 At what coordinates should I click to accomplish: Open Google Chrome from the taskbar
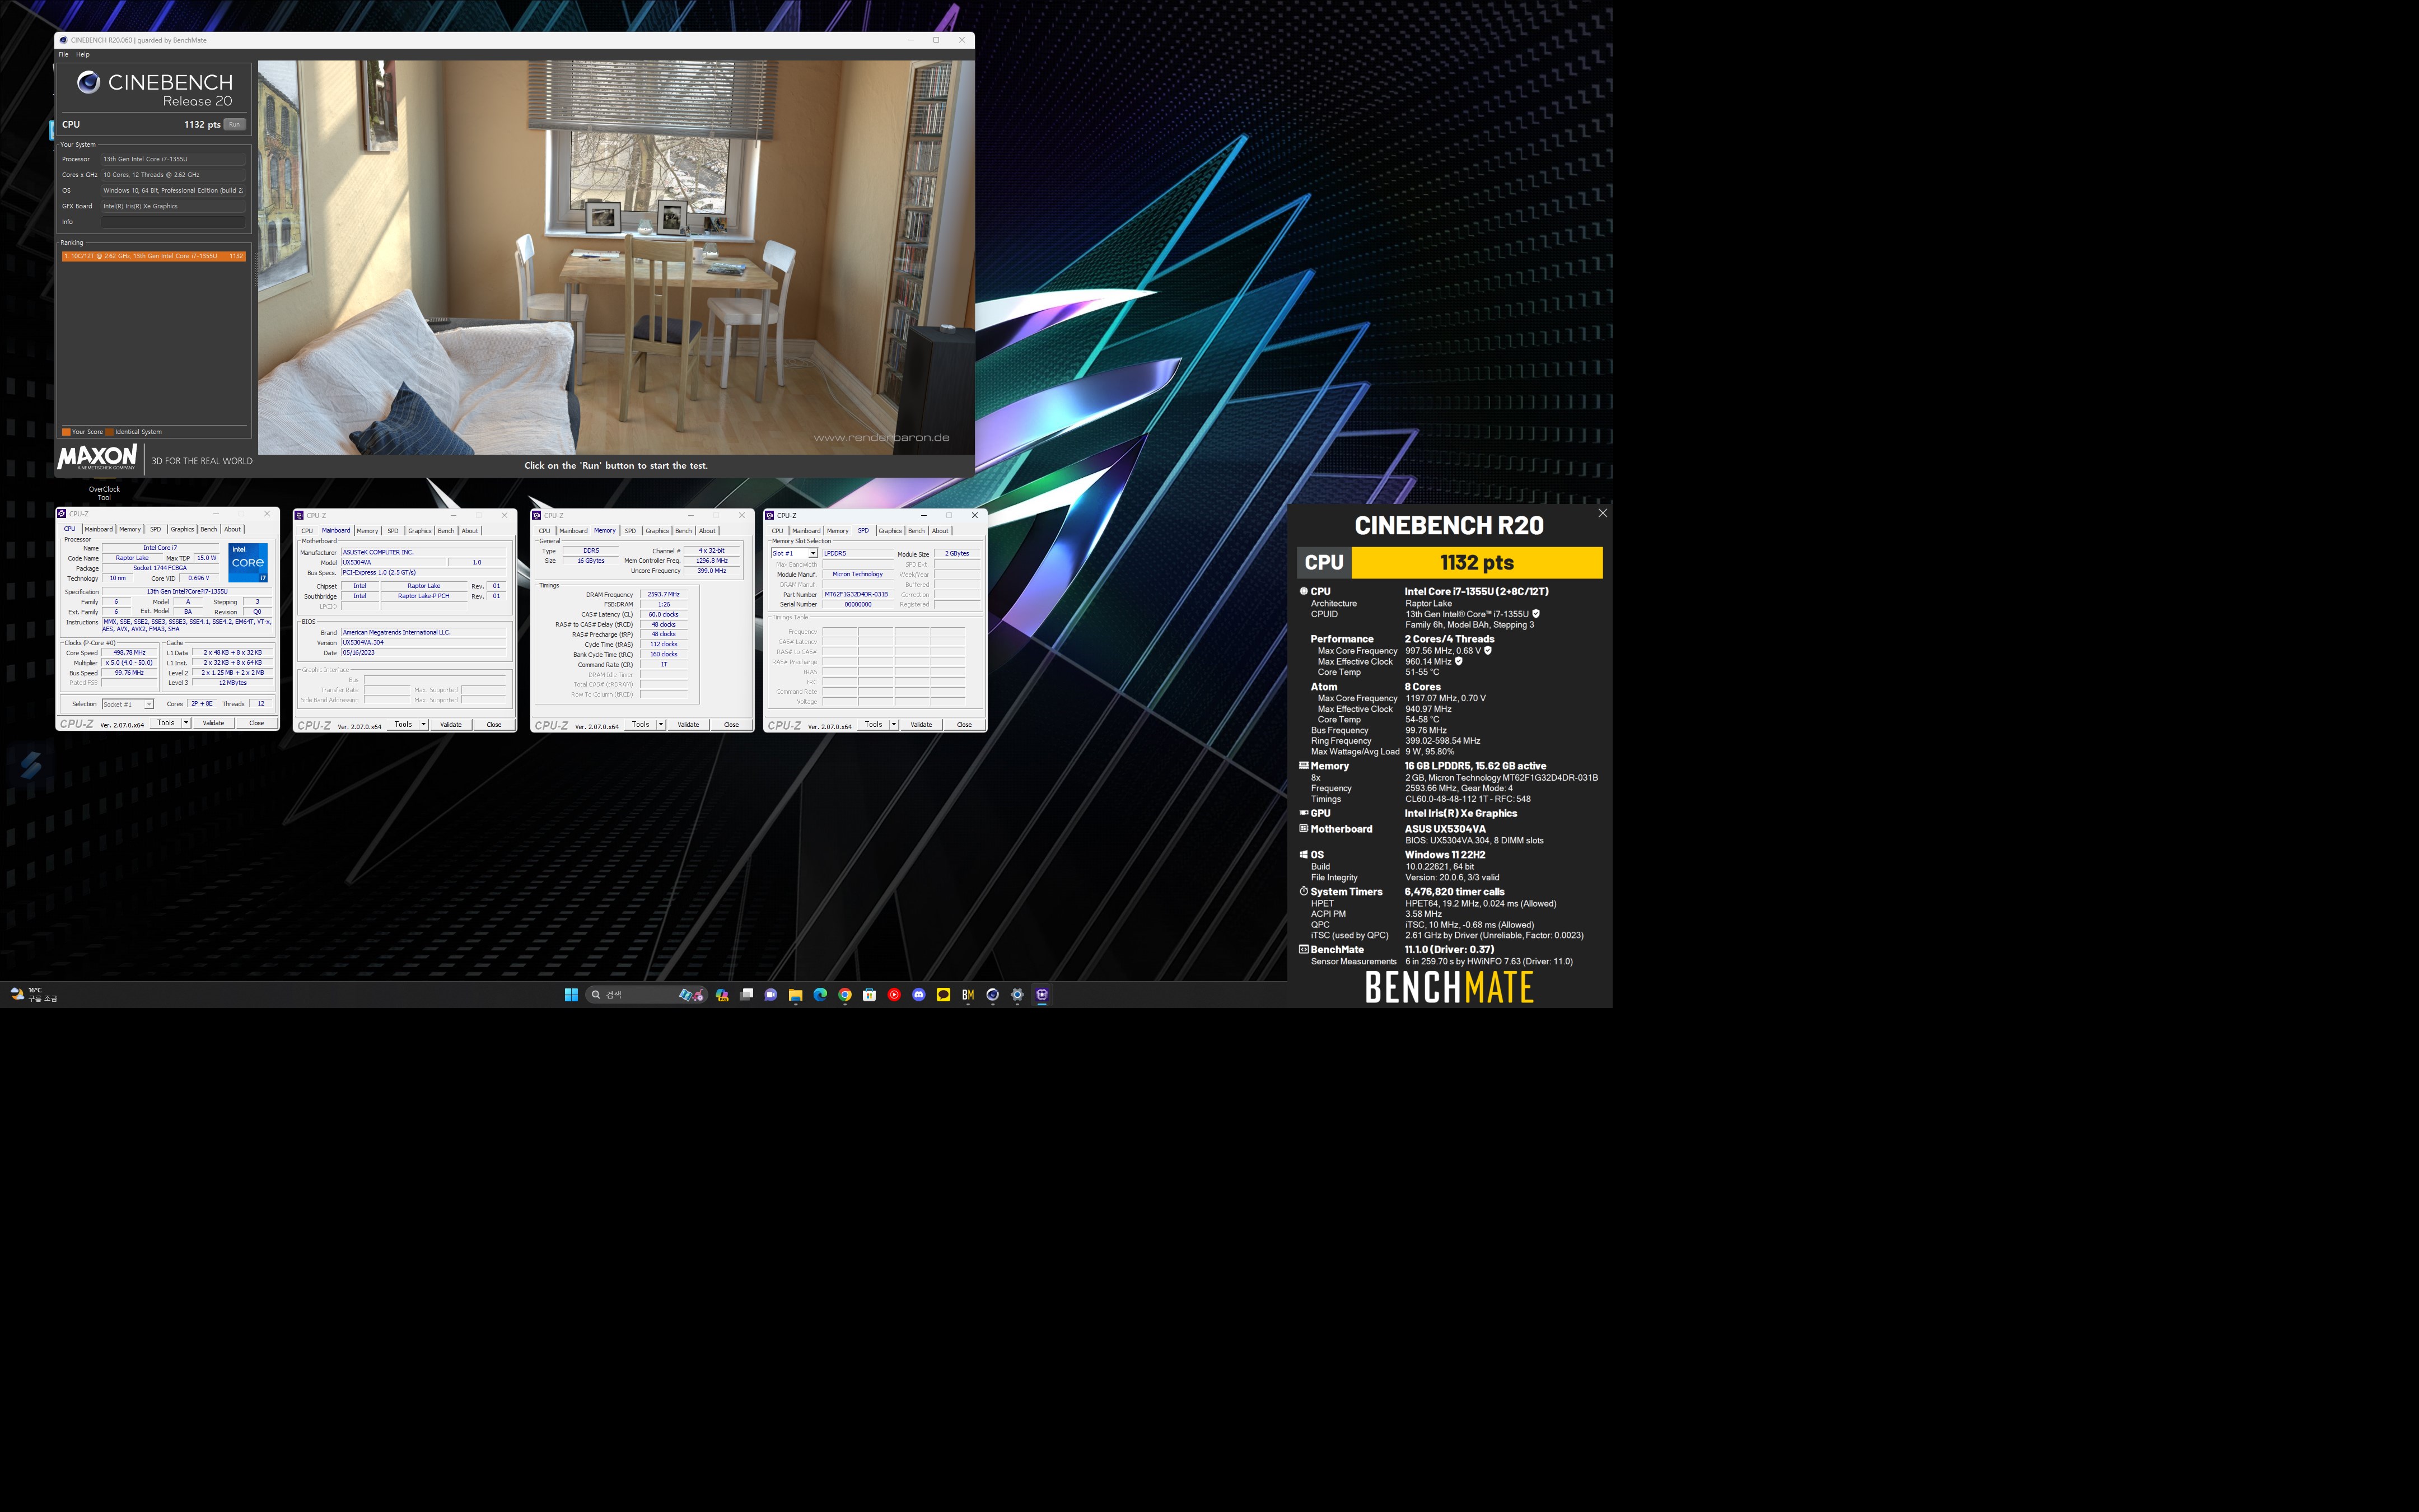click(844, 995)
